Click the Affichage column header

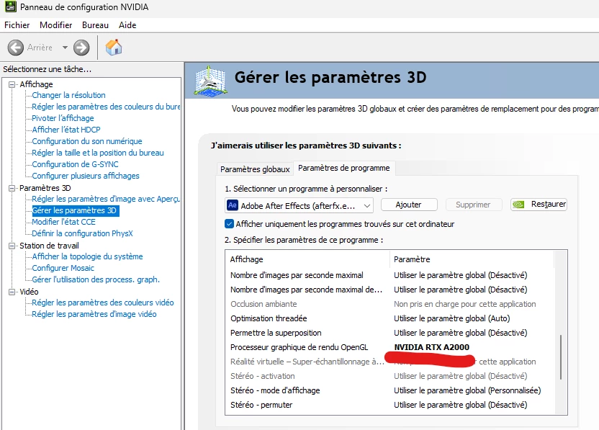click(x=307, y=259)
